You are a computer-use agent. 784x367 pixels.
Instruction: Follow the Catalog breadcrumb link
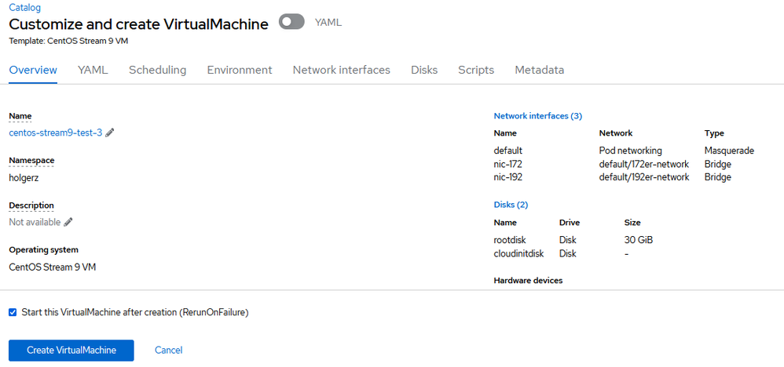[x=24, y=7]
